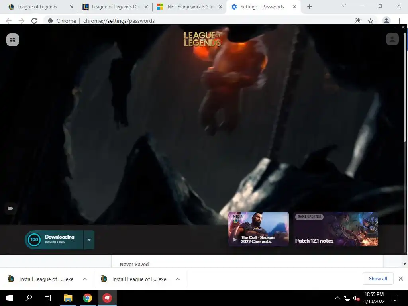Click the Chrome site info icon
This screenshot has height=306, width=408.
[50, 21]
